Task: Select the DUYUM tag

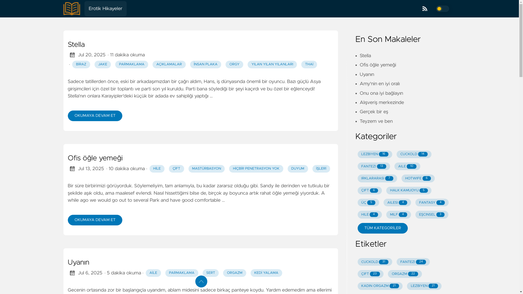Action: click(x=297, y=169)
